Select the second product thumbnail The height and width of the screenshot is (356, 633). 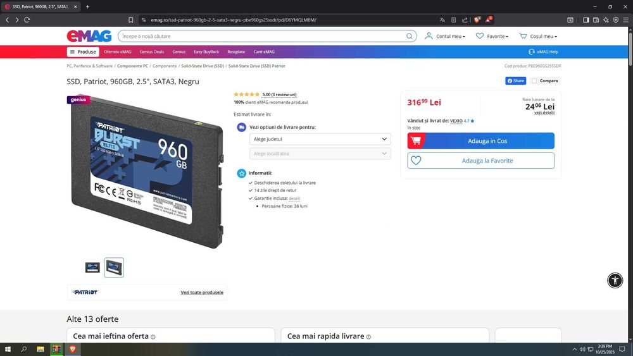point(114,267)
